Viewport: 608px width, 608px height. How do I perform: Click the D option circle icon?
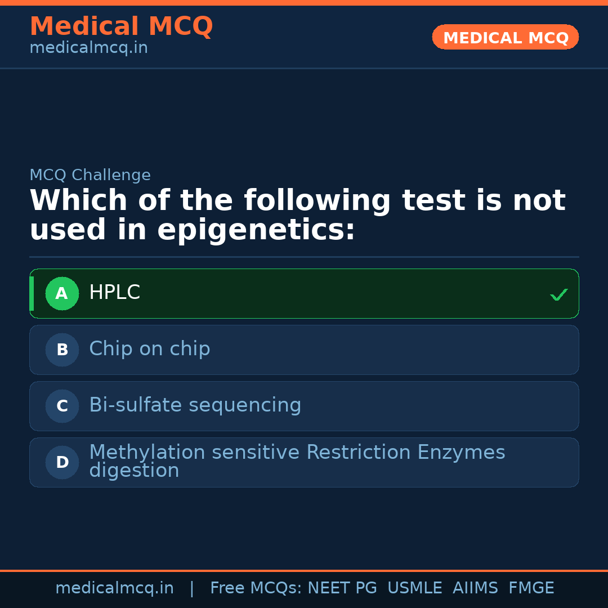pos(62,462)
